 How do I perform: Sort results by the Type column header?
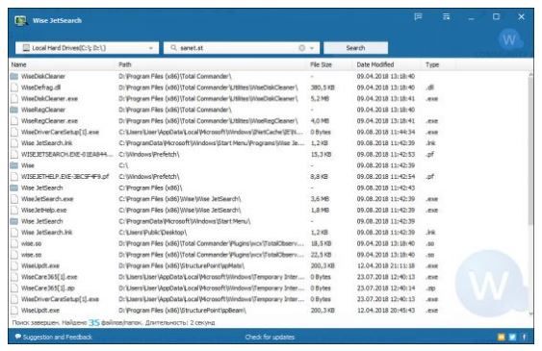432,64
